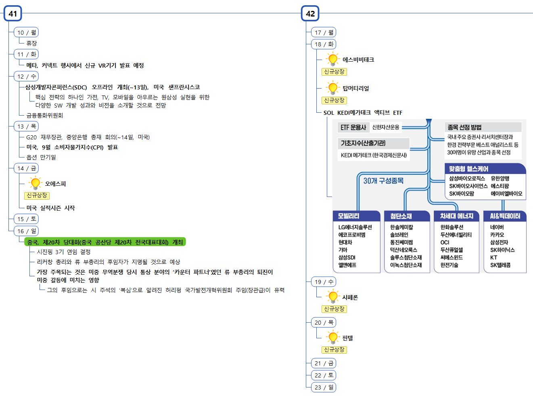
Task: Click the 탑머티리얼 company name
Action: point(355,88)
